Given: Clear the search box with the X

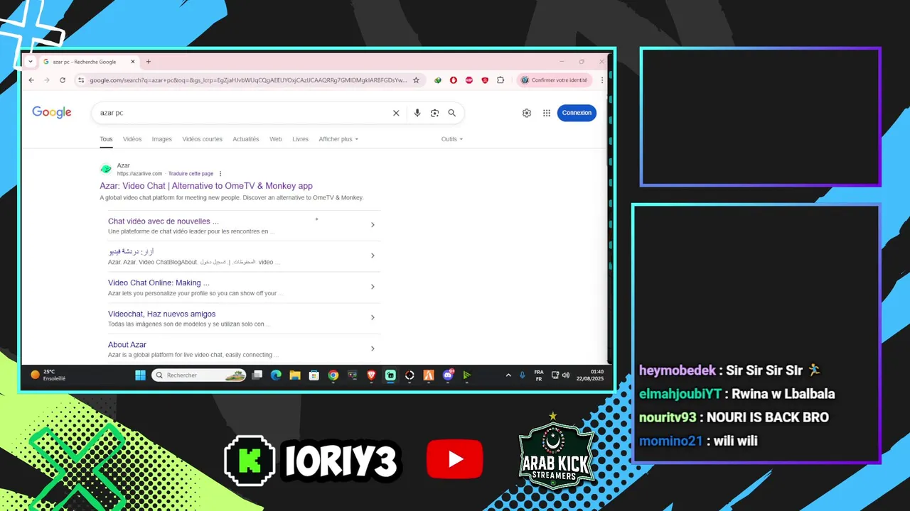Looking at the screenshot, I should click(396, 113).
